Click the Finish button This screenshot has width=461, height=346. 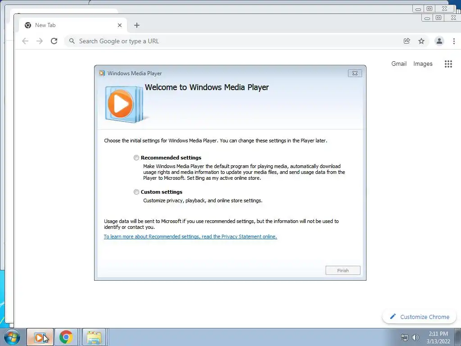[x=343, y=270]
